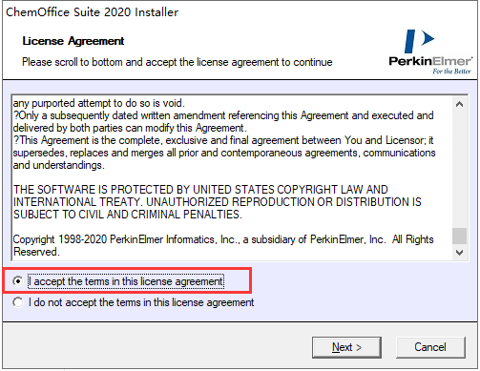Screen dimensions: 480x371
Task: Click the license text scrollbar down arrow
Action: (x=459, y=253)
